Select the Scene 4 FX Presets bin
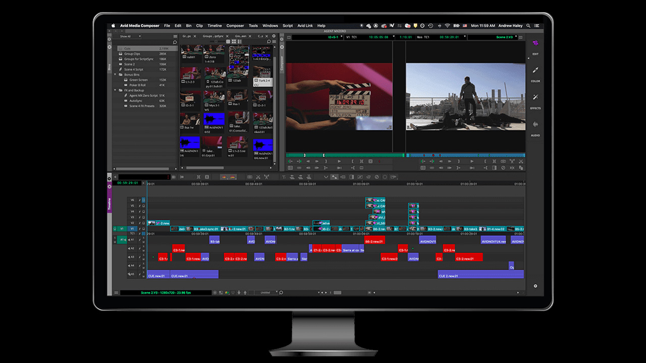Image resolution: width=646 pixels, height=363 pixels. pyautogui.click(x=142, y=106)
